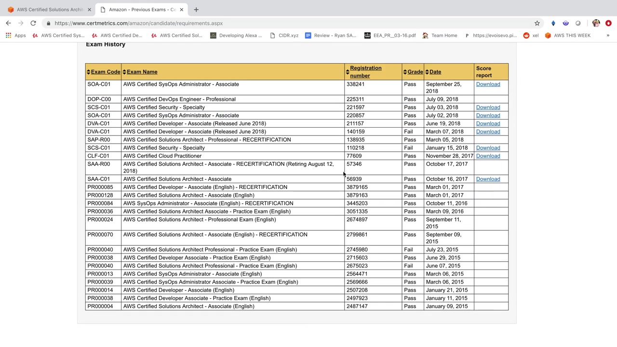Sort table by Registration number
Viewport: 617px width, 347px height.
point(365,72)
